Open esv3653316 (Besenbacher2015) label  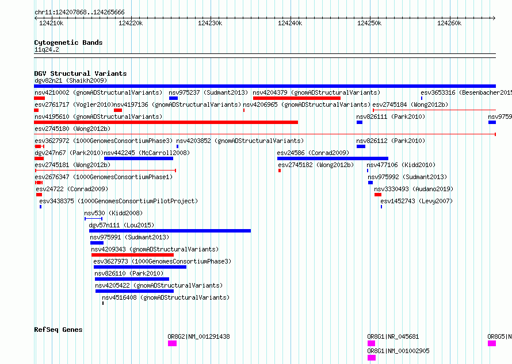click(467, 92)
